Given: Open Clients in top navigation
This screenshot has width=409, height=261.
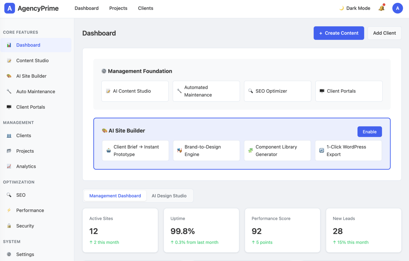Looking at the screenshot, I should [146, 8].
